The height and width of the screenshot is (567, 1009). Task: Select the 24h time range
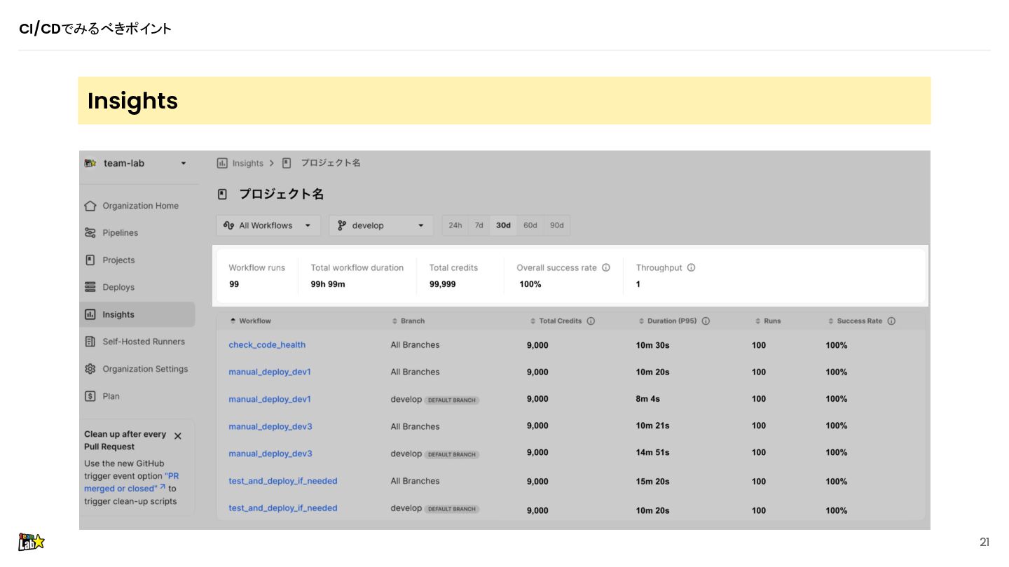pos(455,225)
